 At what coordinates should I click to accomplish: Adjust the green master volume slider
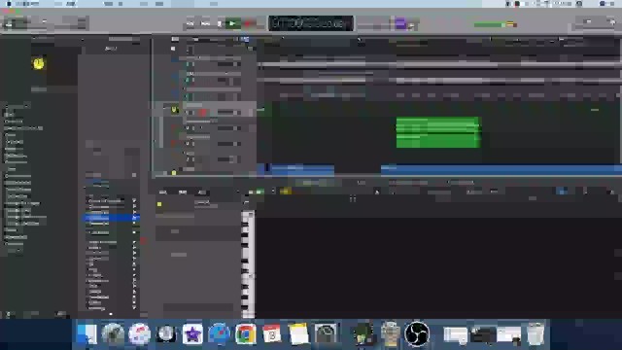pos(496,24)
